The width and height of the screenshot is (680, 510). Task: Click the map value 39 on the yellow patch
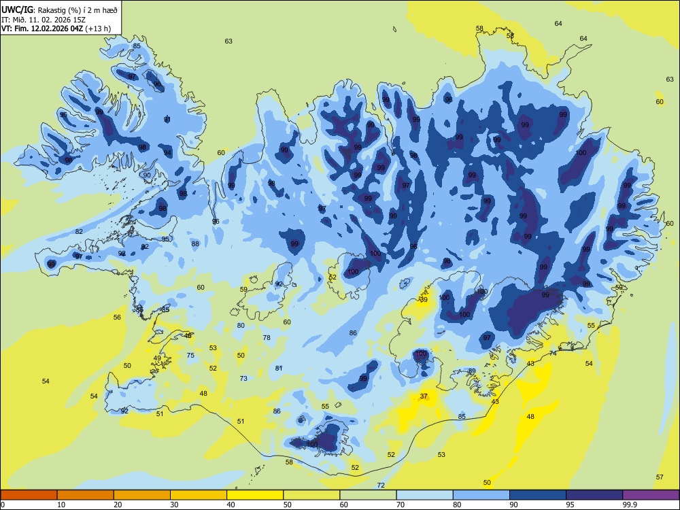pyautogui.click(x=424, y=300)
